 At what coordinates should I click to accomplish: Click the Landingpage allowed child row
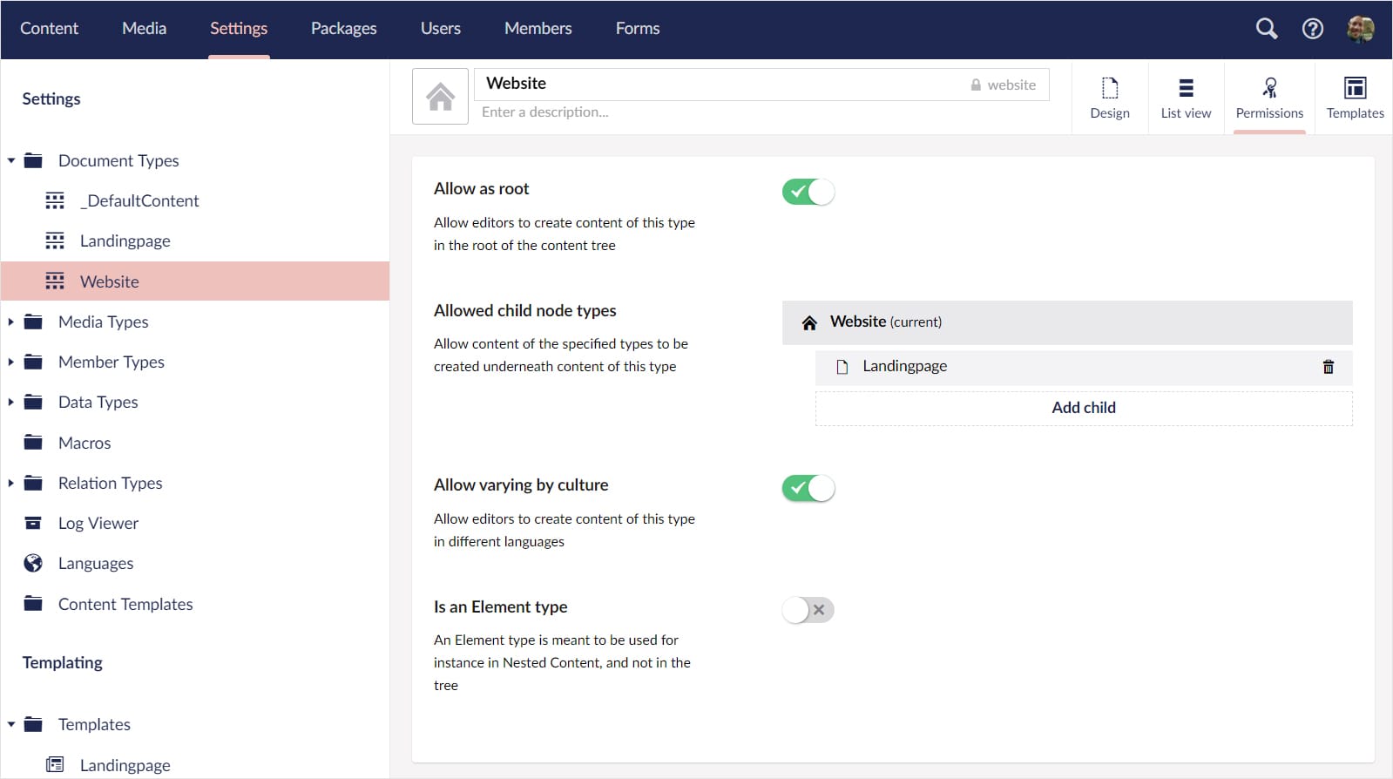pyautogui.click(x=1084, y=367)
